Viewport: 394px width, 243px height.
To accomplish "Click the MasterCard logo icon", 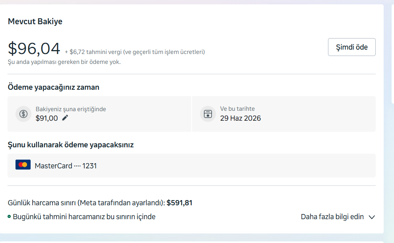I will pos(23,165).
